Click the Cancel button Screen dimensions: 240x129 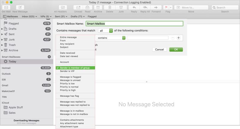point(159,50)
